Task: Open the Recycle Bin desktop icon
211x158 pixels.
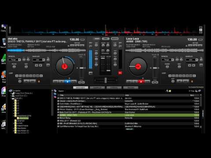Action: coord(4,42)
